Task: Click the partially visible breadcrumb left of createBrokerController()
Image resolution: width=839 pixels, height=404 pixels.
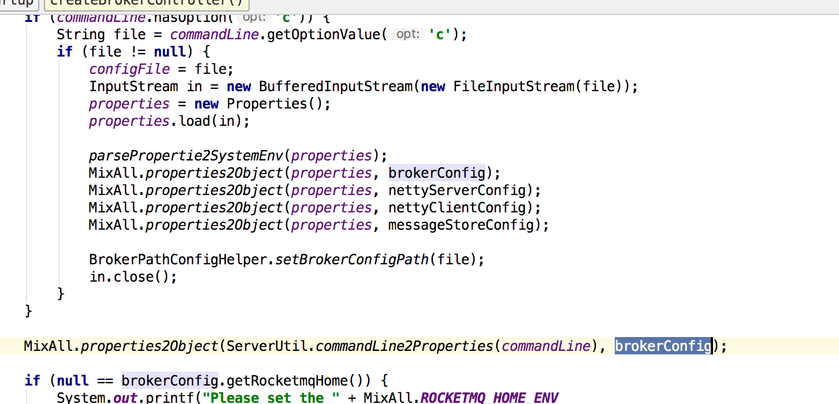Action: pos(17,3)
